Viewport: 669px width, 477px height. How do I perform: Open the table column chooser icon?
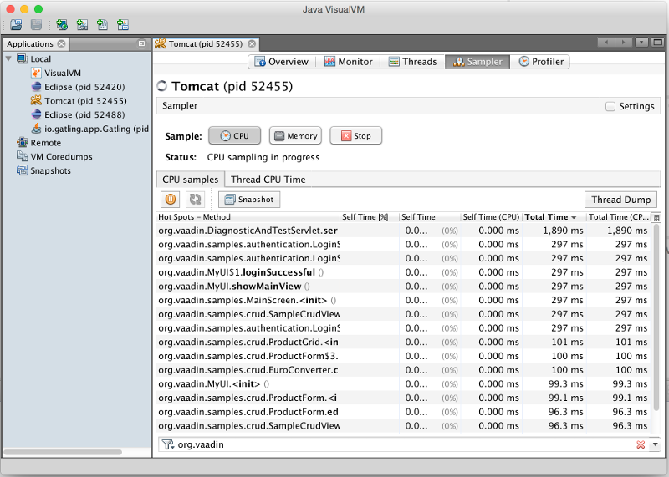[656, 217]
